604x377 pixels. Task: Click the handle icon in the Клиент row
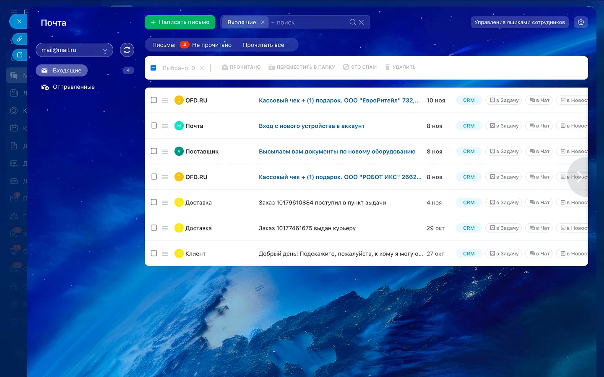point(165,254)
